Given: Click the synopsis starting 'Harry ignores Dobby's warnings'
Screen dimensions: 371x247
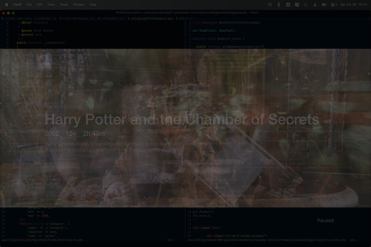Looking at the screenshot, I should point(129,147).
